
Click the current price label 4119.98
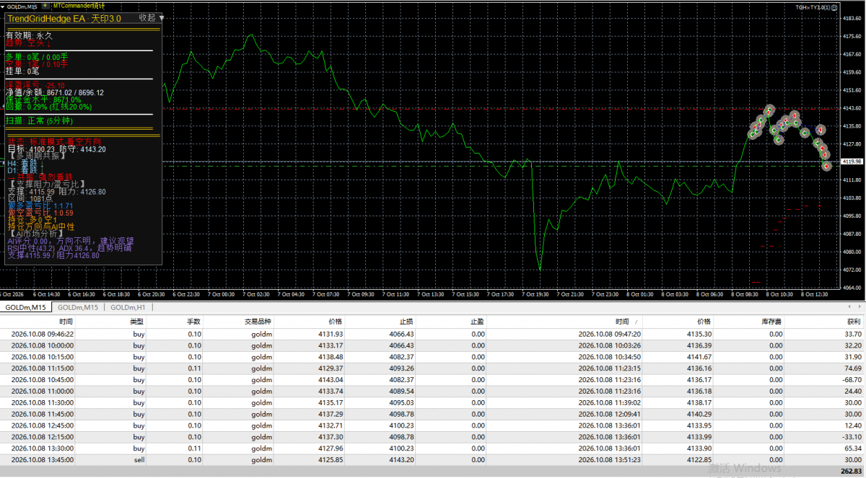pyautogui.click(x=853, y=161)
